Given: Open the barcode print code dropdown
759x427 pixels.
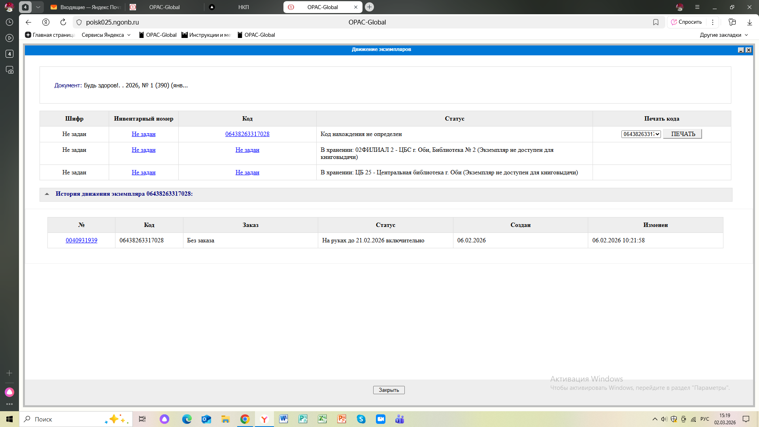Looking at the screenshot, I should click(641, 134).
